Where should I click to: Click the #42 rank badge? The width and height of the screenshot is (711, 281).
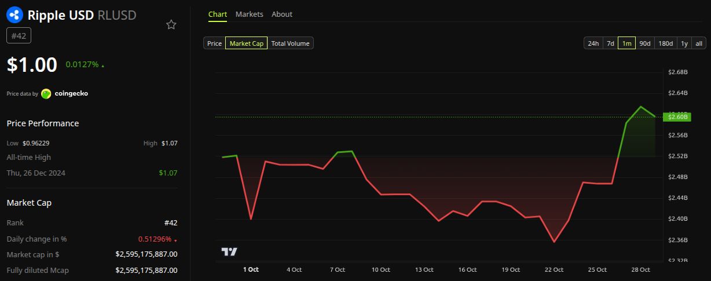click(19, 35)
